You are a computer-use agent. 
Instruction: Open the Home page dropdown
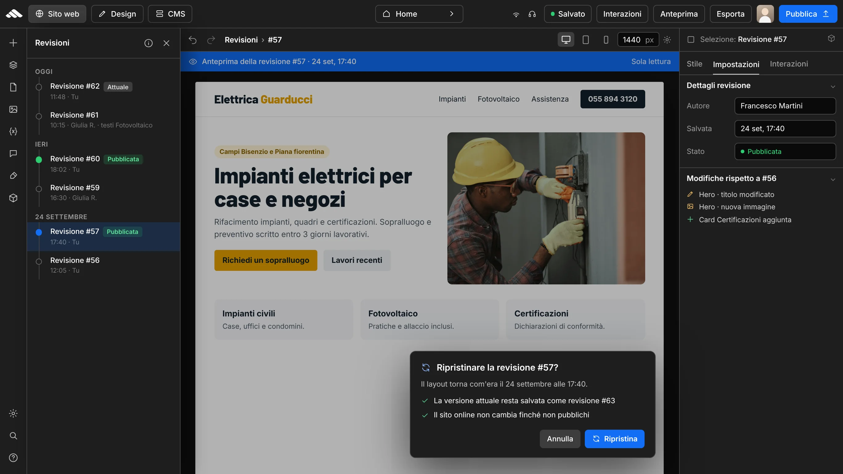point(419,14)
